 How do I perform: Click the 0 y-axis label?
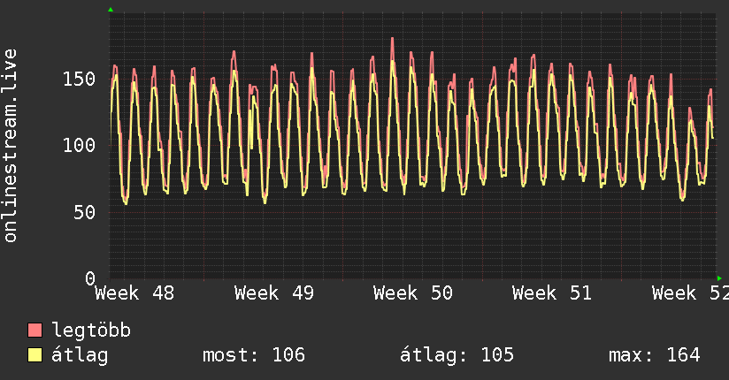90,278
